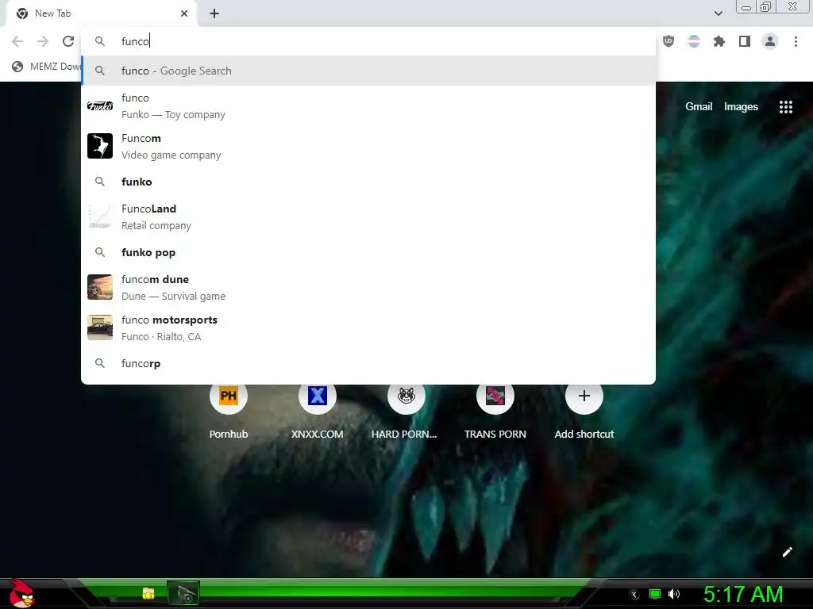Select the FuncoLand Retail company suggestion
The width and height of the screenshot is (813, 609).
[368, 217]
